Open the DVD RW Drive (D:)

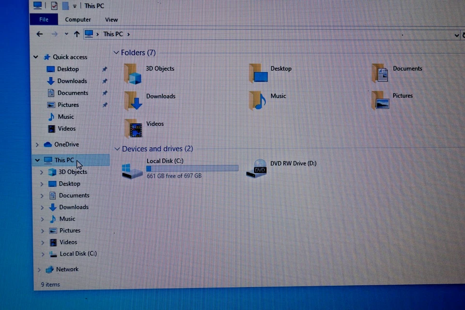click(x=258, y=169)
